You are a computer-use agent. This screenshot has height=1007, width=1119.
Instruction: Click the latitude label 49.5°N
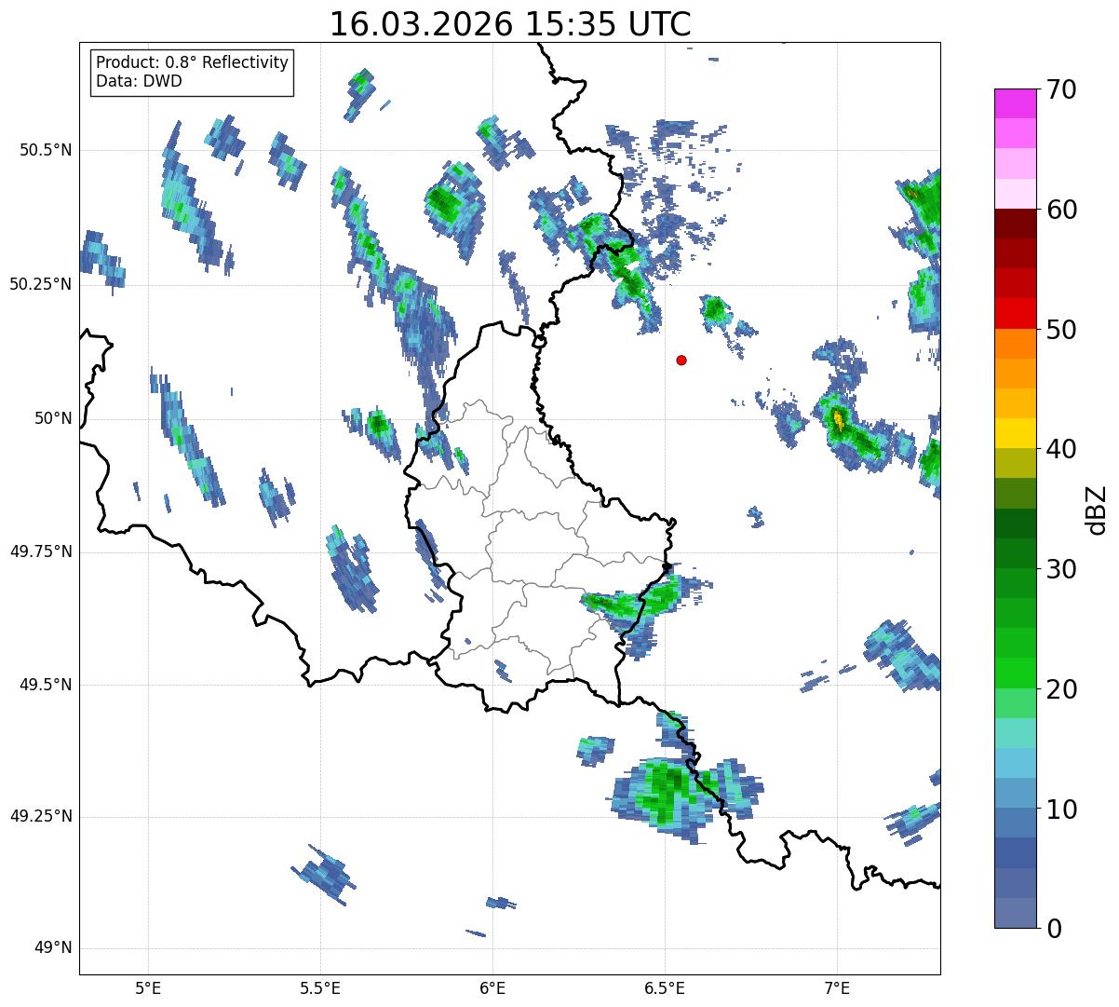click(46, 685)
